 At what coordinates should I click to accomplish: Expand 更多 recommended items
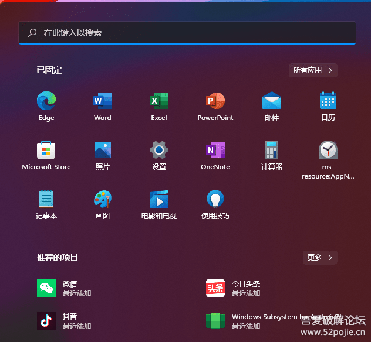321,258
